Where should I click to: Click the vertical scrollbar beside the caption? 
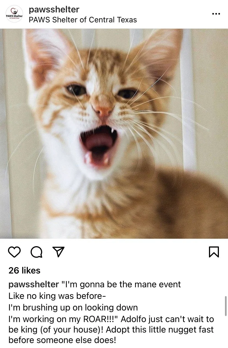(x=226, y=306)
